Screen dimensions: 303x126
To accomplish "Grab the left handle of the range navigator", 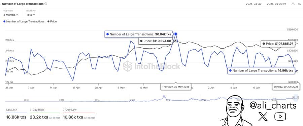I will point(294,98).
